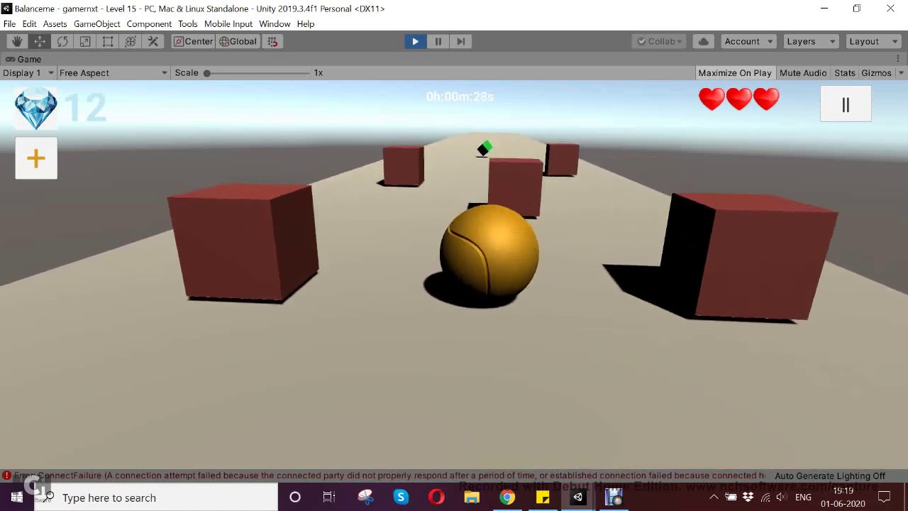Viewport: 908px width, 511px height.
Task: Click the orange plus button in game
Action: point(36,158)
